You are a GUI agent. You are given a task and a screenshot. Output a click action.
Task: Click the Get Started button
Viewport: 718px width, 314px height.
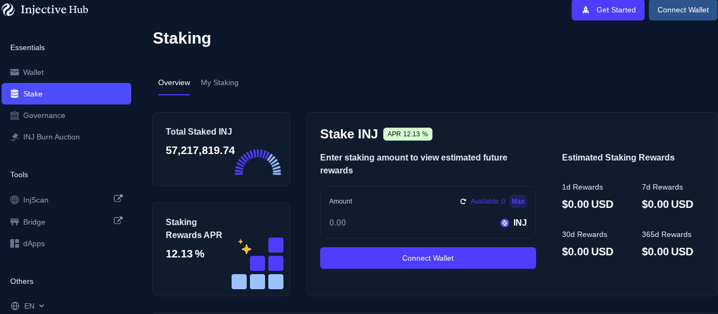coord(608,10)
